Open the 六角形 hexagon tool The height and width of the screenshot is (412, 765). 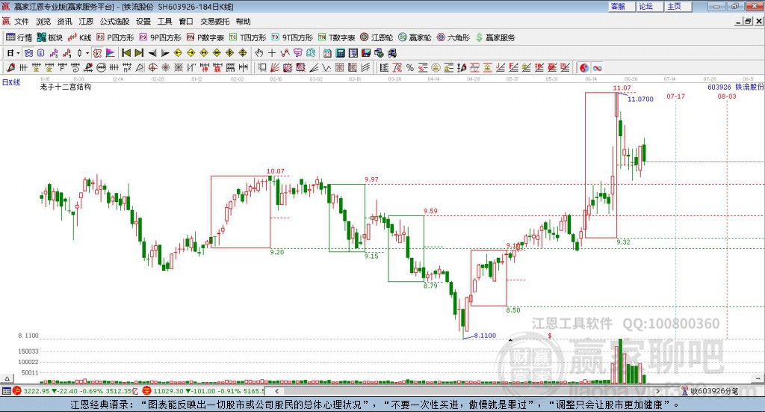click(x=453, y=37)
